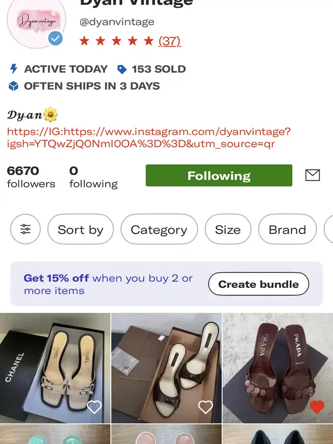Tap the blue tag icon beside 153 Sold
This screenshot has width=333, height=444.
(x=122, y=69)
